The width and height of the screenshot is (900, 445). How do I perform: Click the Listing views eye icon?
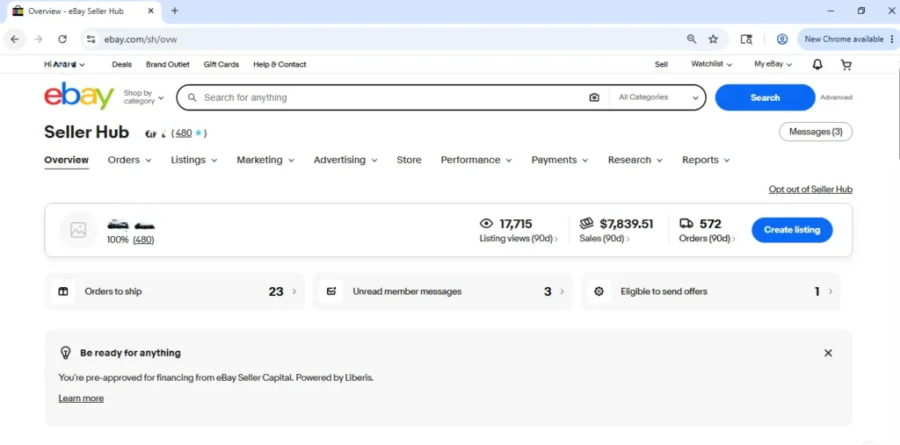486,224
